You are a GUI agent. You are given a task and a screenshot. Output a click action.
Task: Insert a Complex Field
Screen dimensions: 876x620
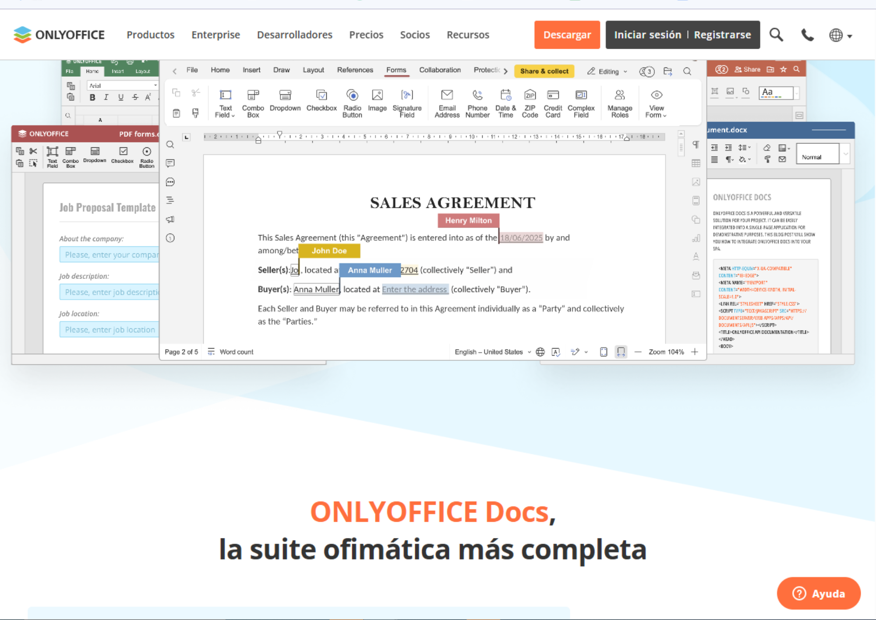[x=581, y=104]
